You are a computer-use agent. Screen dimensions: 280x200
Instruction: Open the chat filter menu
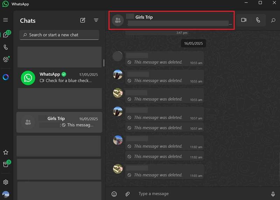point(96,20)
